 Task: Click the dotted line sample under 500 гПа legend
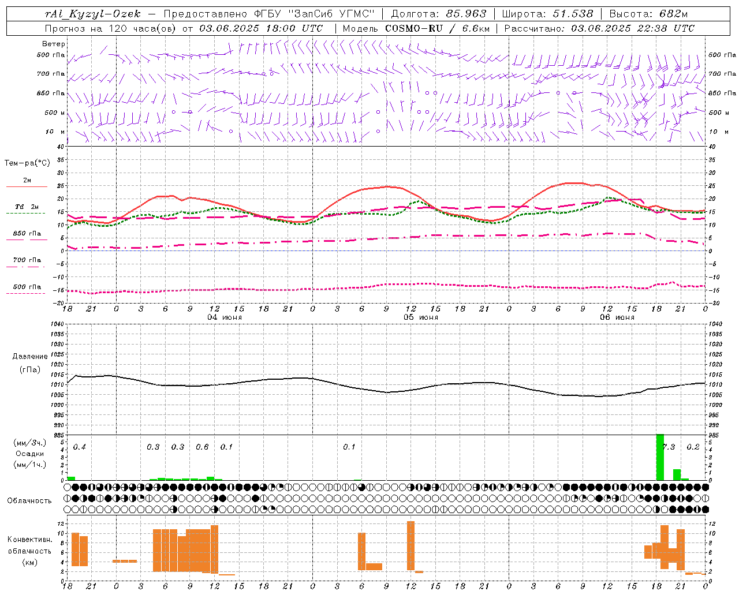pos(27,293)
